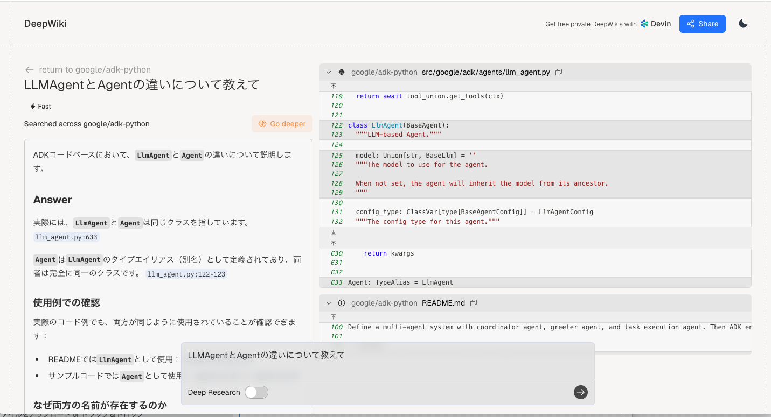Image resolution: width=771 pixels, height=417 pixels.
Task: Click the Devin logo icon in the header
Action: pos(644,24)
